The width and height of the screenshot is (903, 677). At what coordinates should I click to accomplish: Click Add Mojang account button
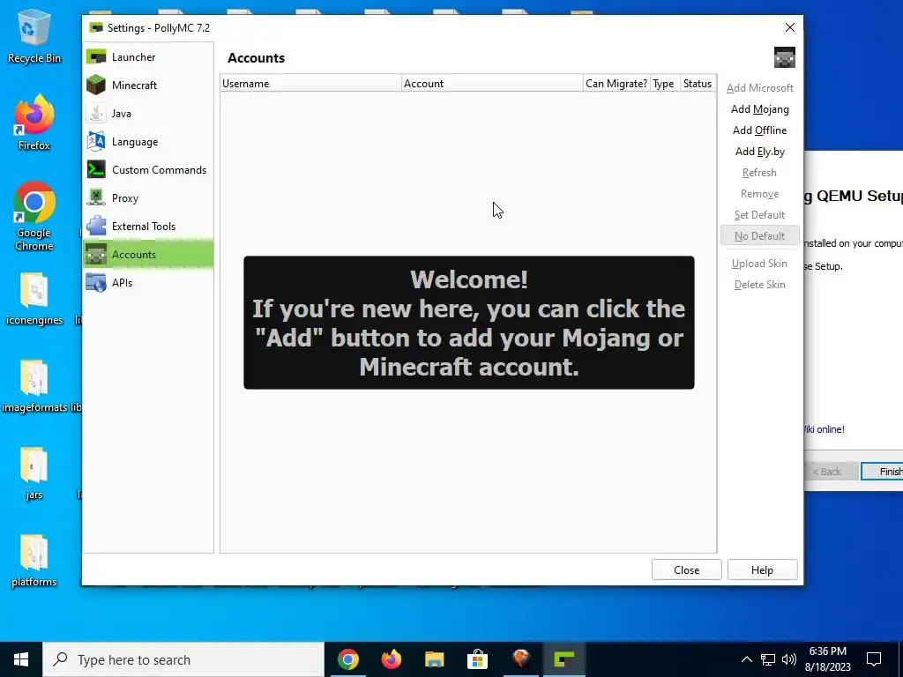pos(759,109)
